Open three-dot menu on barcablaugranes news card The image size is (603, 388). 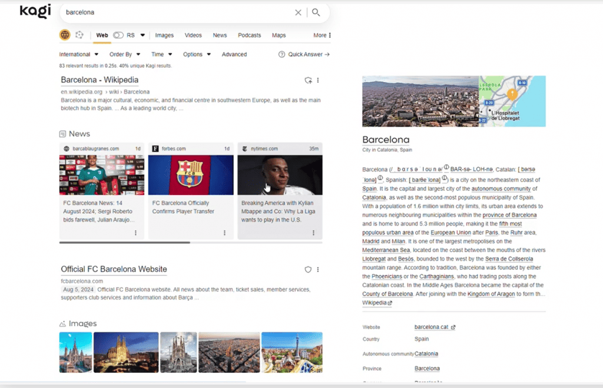[x=135, y=233]
